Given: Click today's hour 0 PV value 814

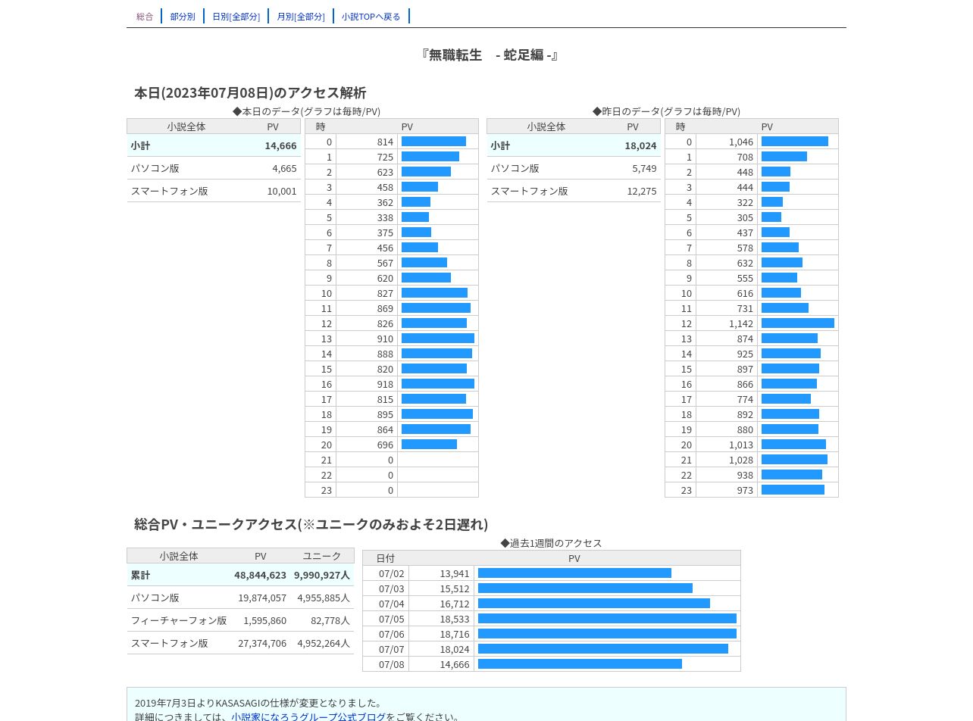Looking at the screenshot, I should [x=385, y=142].
